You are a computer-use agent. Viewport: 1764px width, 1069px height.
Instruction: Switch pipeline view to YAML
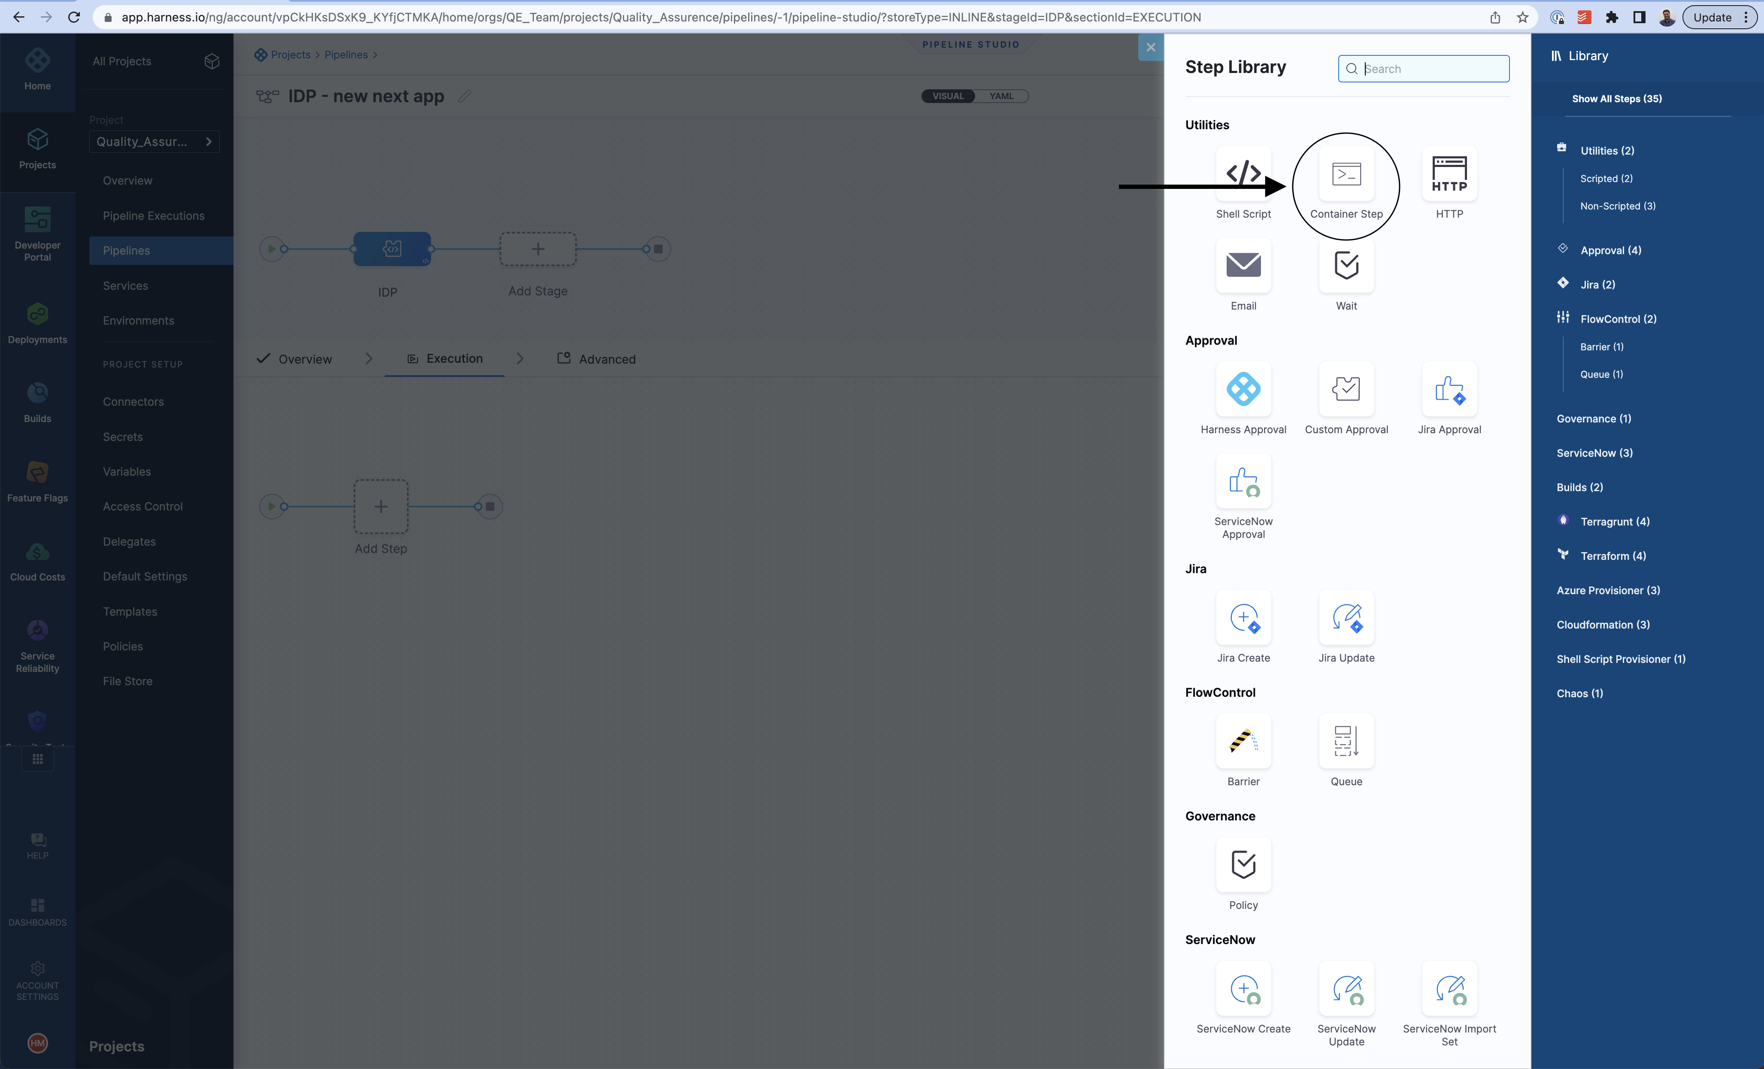pos(1001,96)
